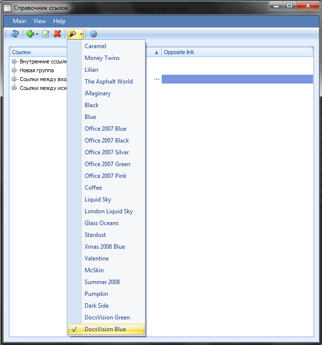Open the View menu
This screenshot has height=345, width=322.
pyautogui.click(x=40, y=21)
